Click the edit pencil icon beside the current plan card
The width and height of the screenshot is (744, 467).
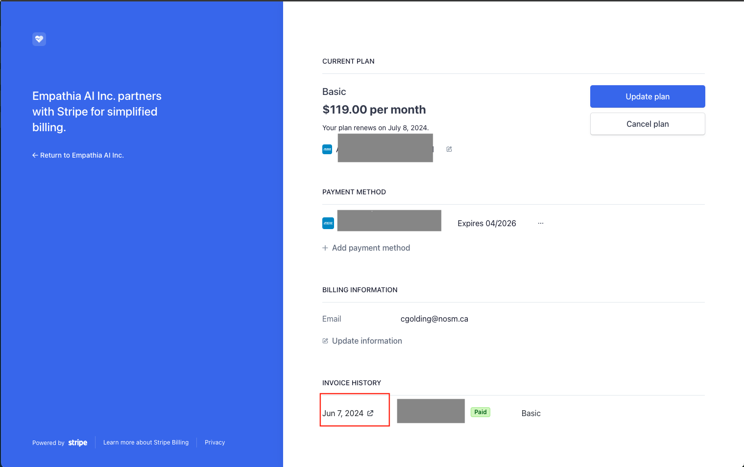pos(449,149)
